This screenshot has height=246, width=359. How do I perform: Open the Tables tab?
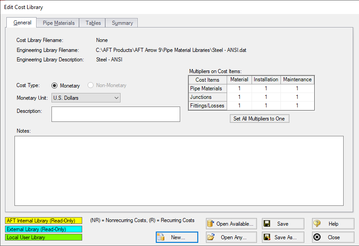point(93,23)
